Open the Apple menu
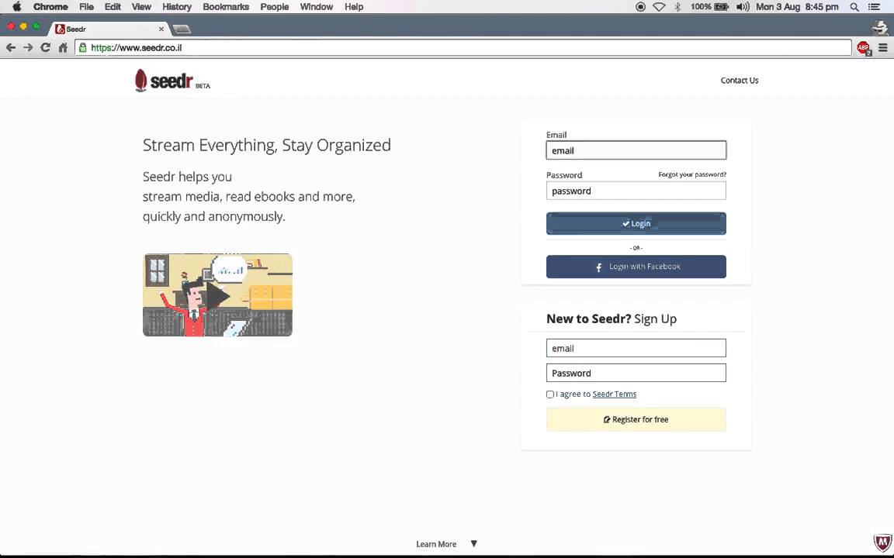The width and height of the screenshot is (894, 558). pyautogui.click(x=16, y=7)
